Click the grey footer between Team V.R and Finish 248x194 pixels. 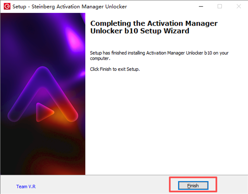click(101, 185)
